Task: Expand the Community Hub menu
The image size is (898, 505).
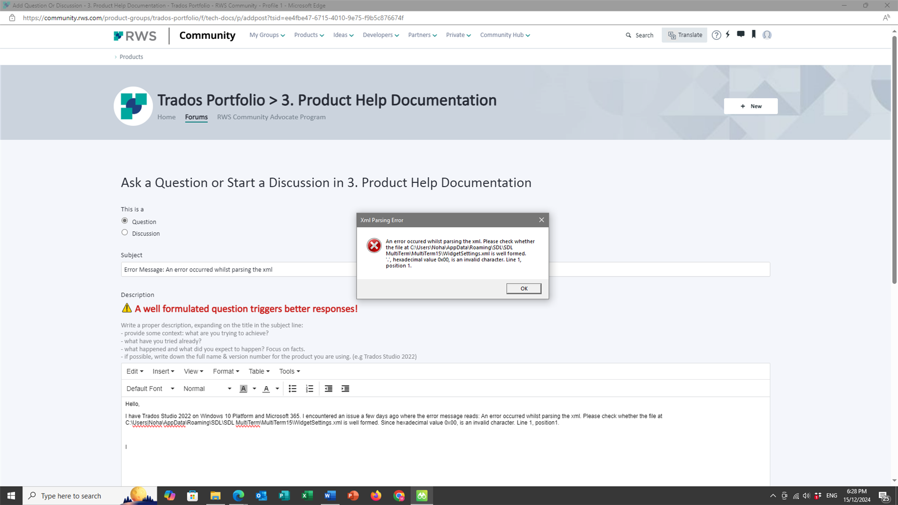Action: (x=505, y=35)
